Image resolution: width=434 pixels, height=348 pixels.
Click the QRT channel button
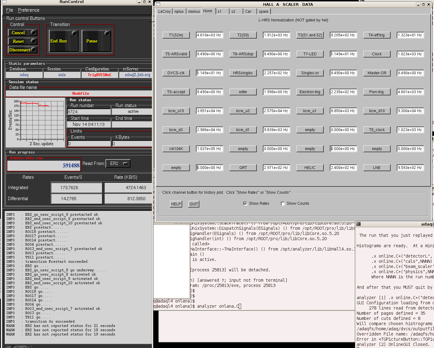point(243,168)
